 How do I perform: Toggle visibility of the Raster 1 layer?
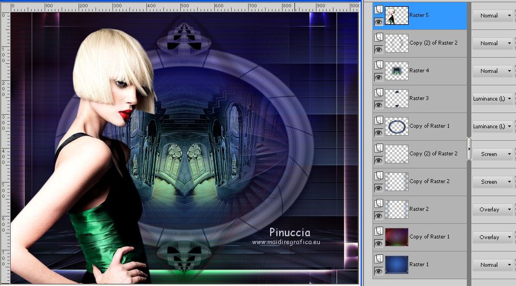click(x=379, y=271)
